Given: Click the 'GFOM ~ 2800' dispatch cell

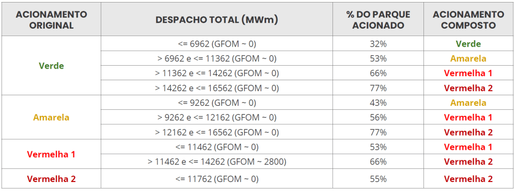Looking at the screenshot, I should click(217, 161).
